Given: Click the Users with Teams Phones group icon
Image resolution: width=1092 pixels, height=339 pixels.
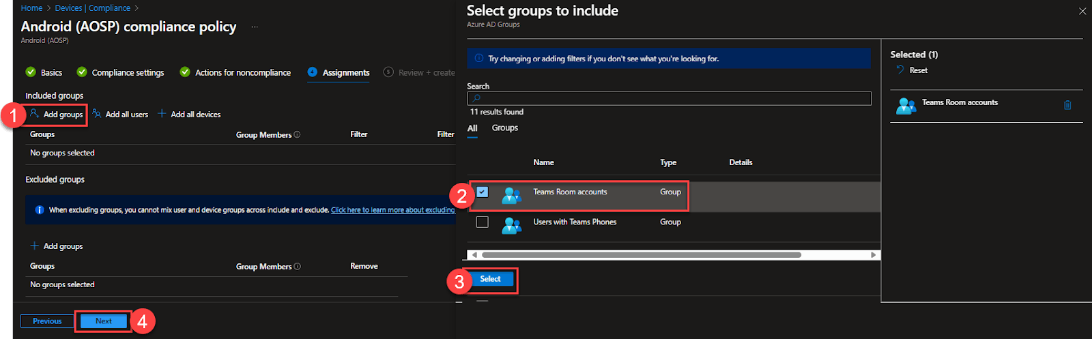Looking at the screenshot, I should pyautogui.click(x=511, y=224).
